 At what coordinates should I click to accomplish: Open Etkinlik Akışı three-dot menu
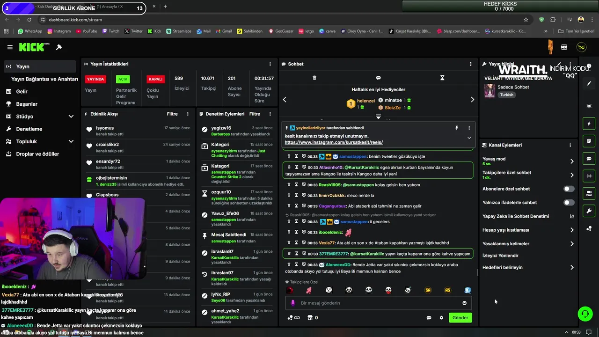(188, 114)
